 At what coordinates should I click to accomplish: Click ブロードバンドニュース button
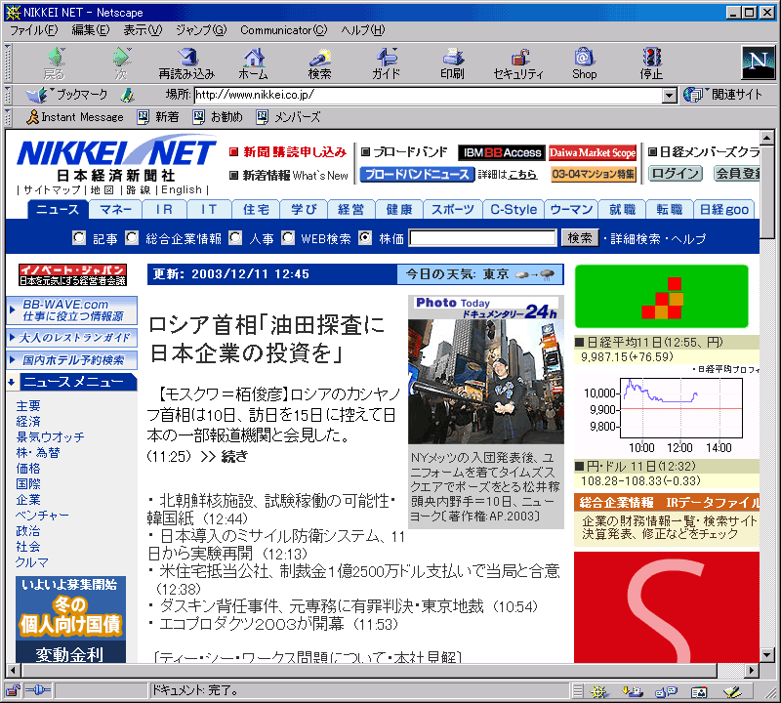coord(417,175)
